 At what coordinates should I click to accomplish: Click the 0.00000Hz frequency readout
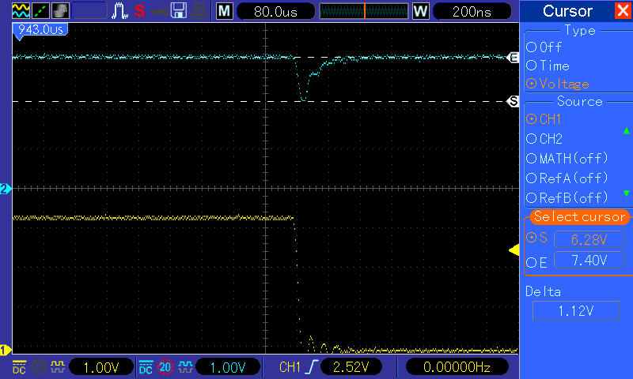click(457, 367)
